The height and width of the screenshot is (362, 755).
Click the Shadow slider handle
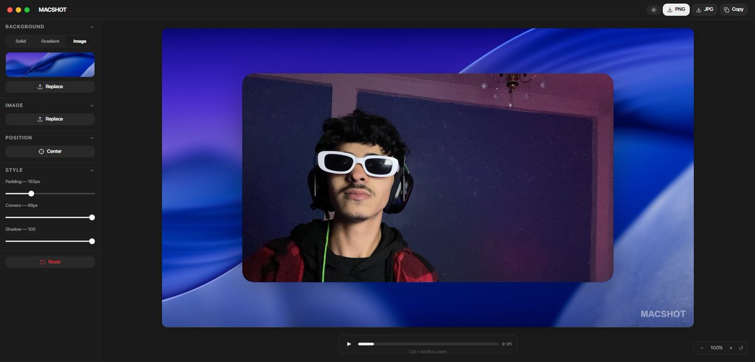(92, 241)
